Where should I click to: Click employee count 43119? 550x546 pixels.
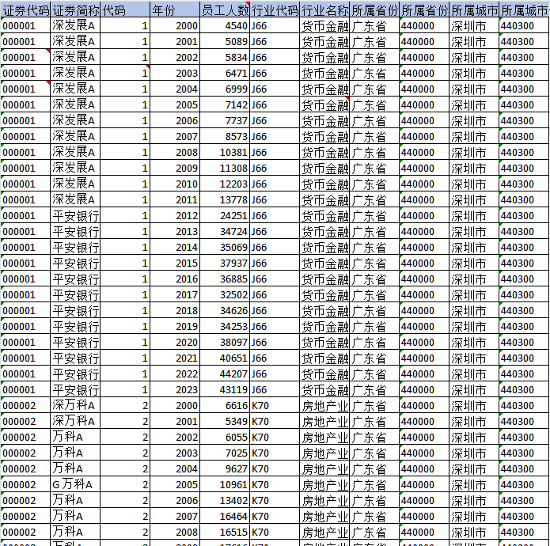pyautogui.click(x=225, y=389)
